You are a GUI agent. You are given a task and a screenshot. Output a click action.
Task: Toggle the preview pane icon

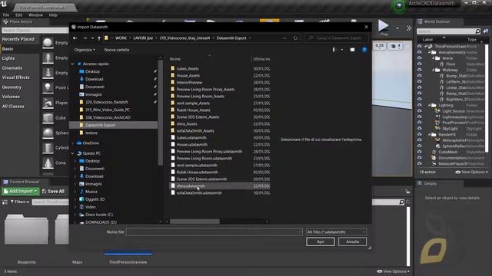pyautogui.click(x=352, y=50)
